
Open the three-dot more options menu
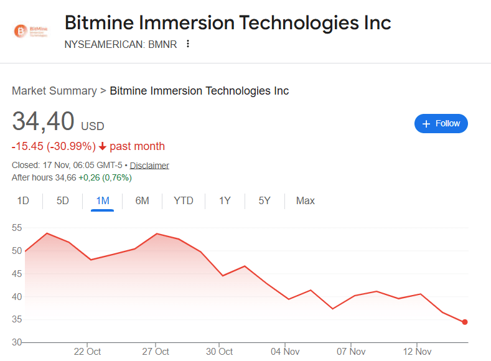click(x=188, y=44)
